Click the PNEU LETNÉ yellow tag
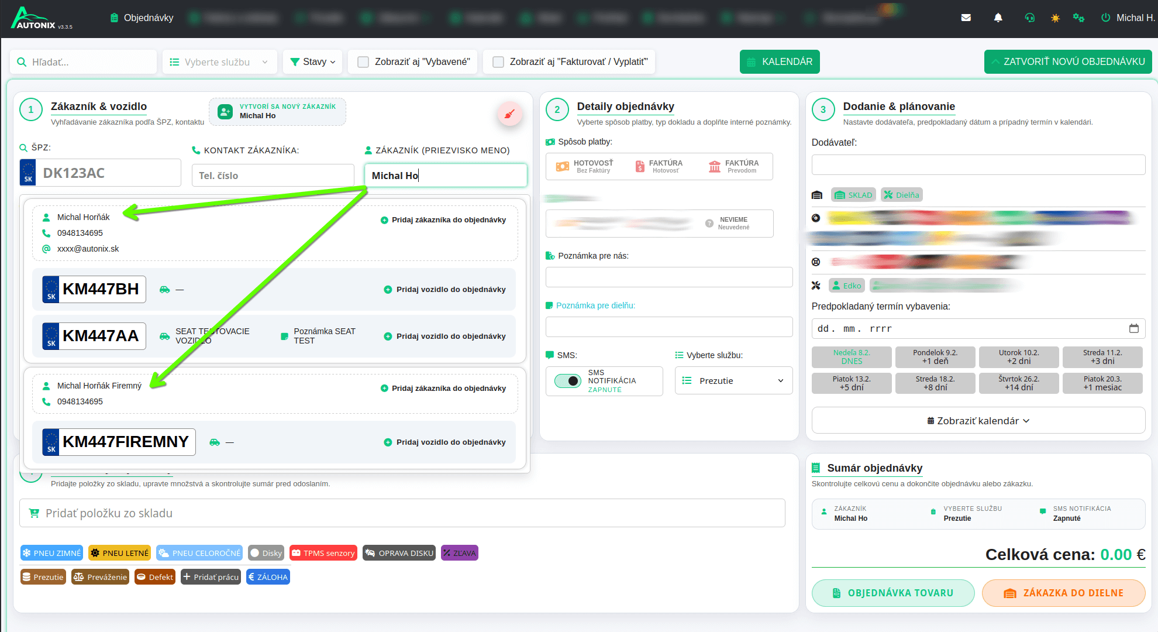This screenshot has height=632, width=1158. (x=119, y=553)
